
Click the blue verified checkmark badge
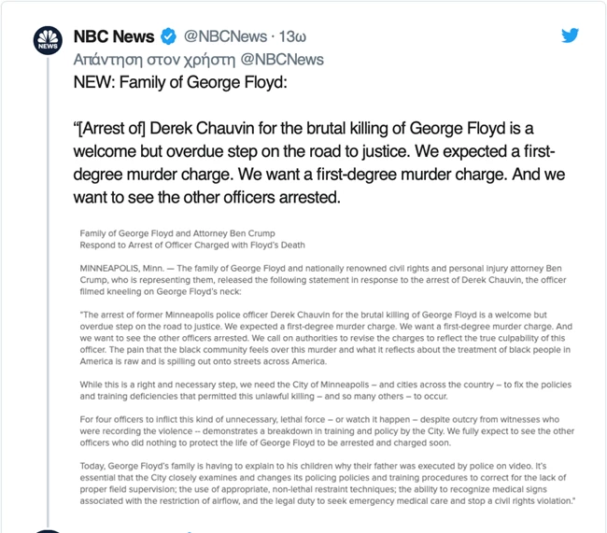tap(168, 36)
